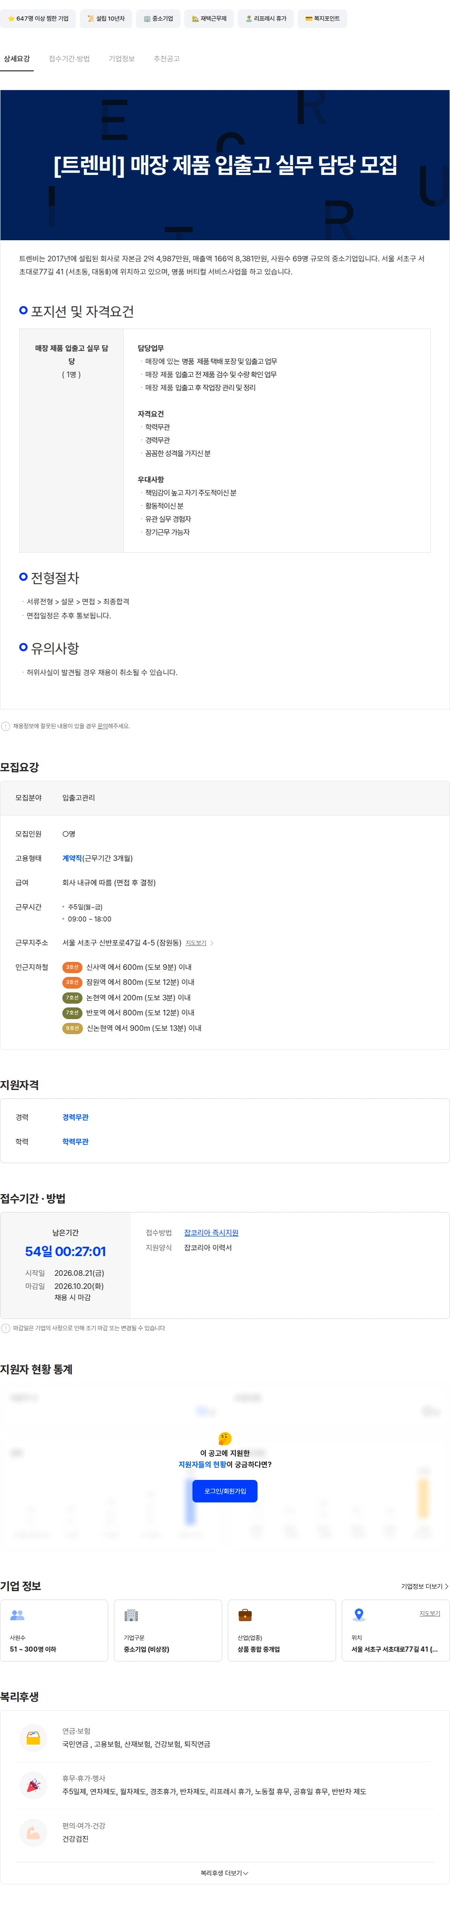Click the 건강검진 benefit text
The image size is (450, 1913).
click(x=75, y=1839)
